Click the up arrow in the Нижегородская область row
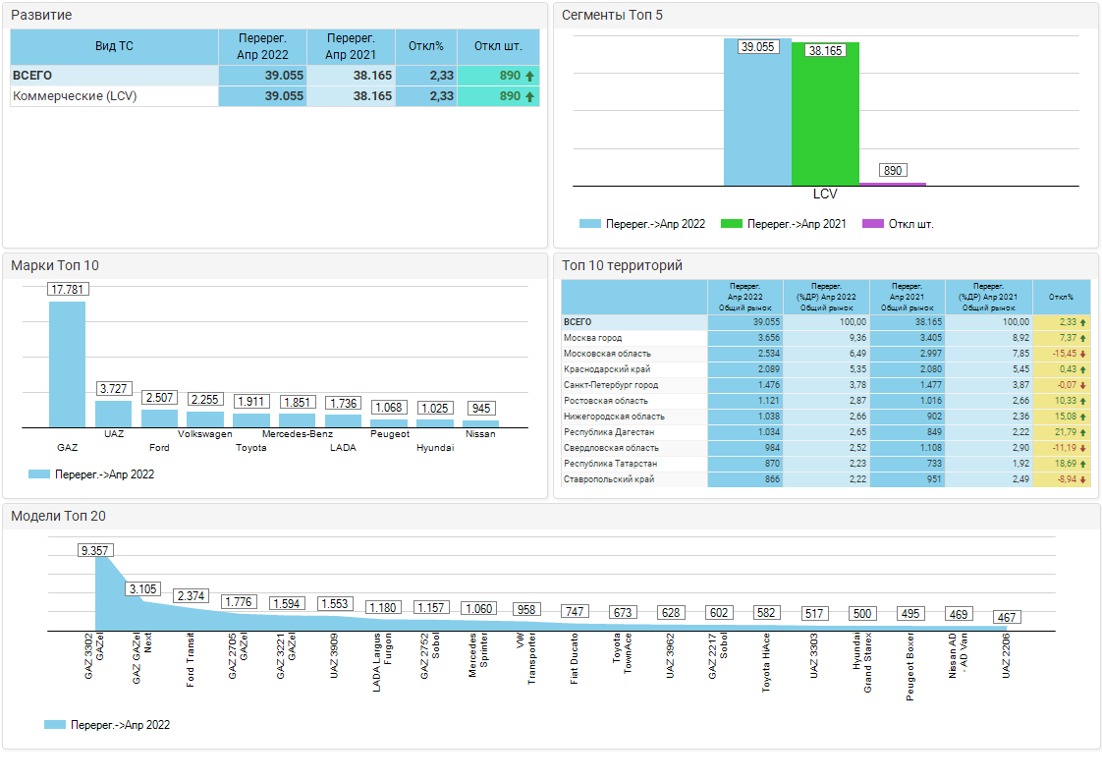This screenshot has width=1102, height=779. point(1083,417)
